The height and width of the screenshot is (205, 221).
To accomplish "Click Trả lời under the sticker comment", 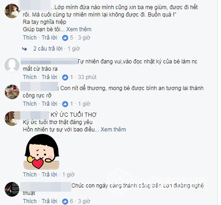I will point(49,175).
